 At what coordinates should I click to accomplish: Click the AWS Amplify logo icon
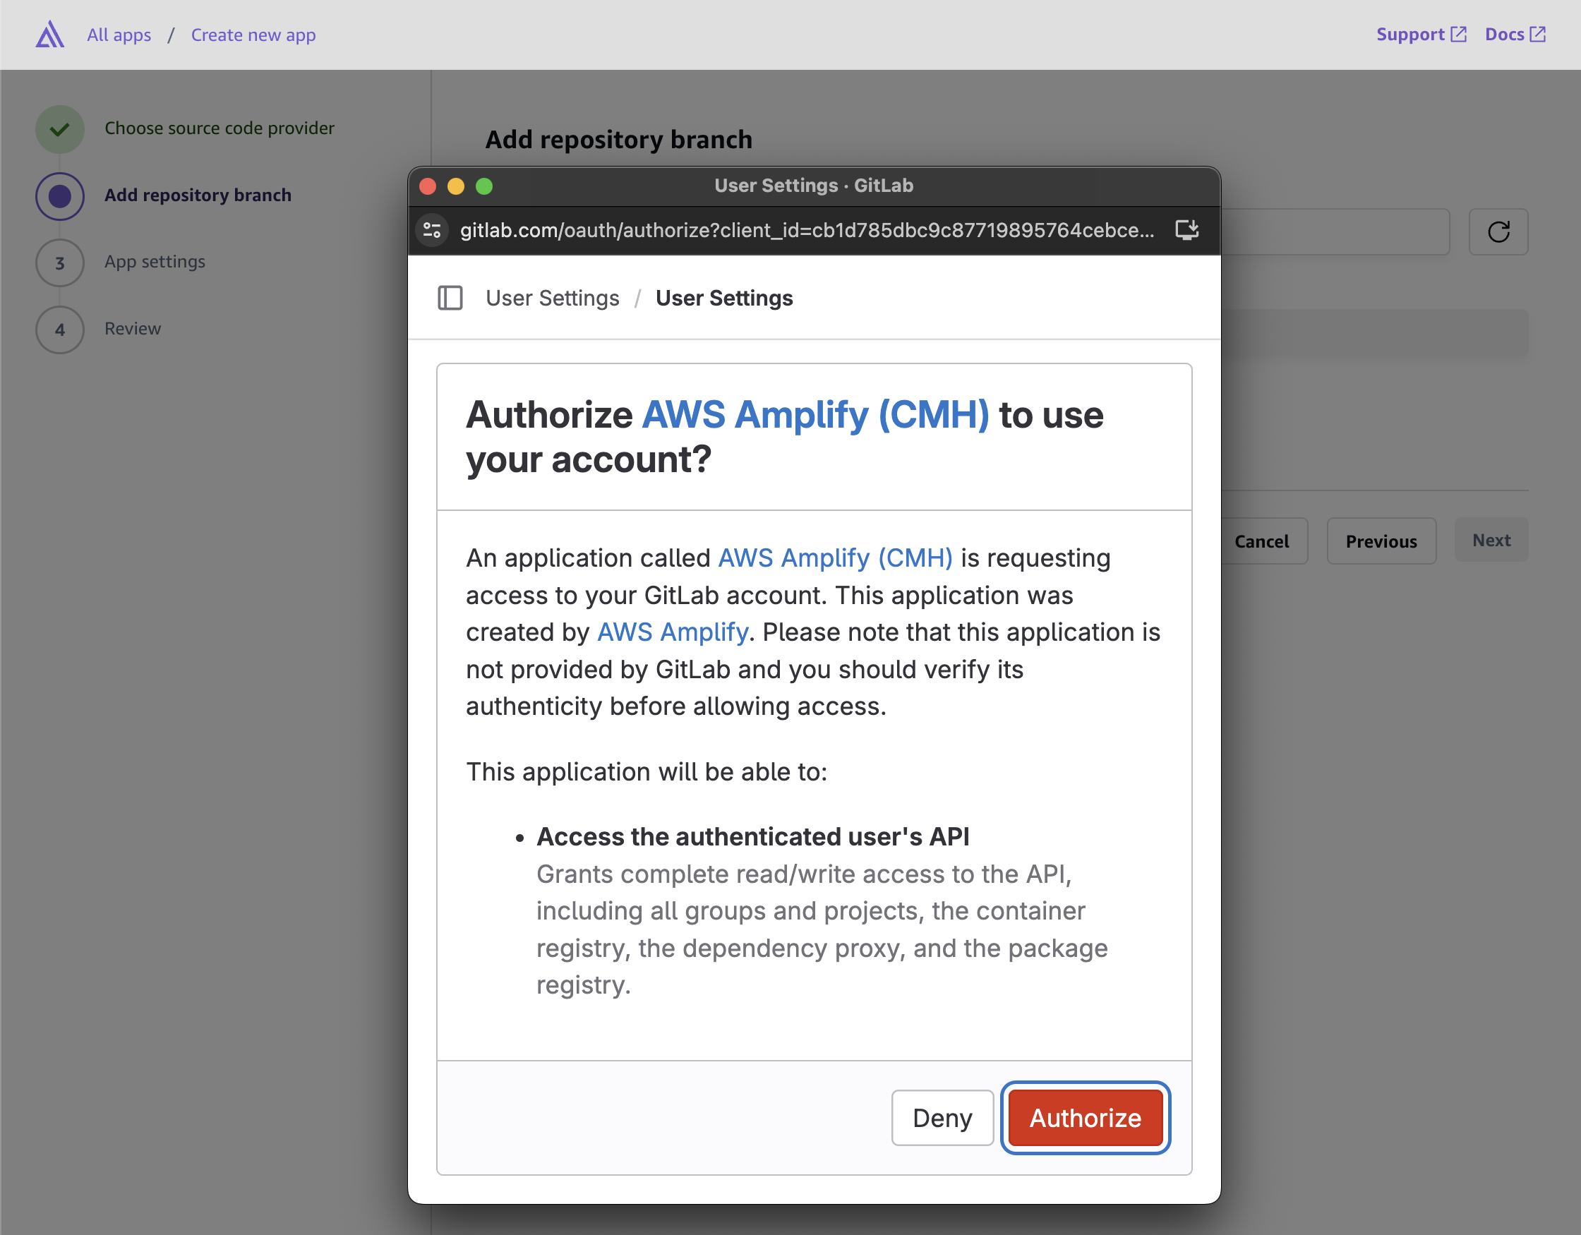(x=49, y=34)
